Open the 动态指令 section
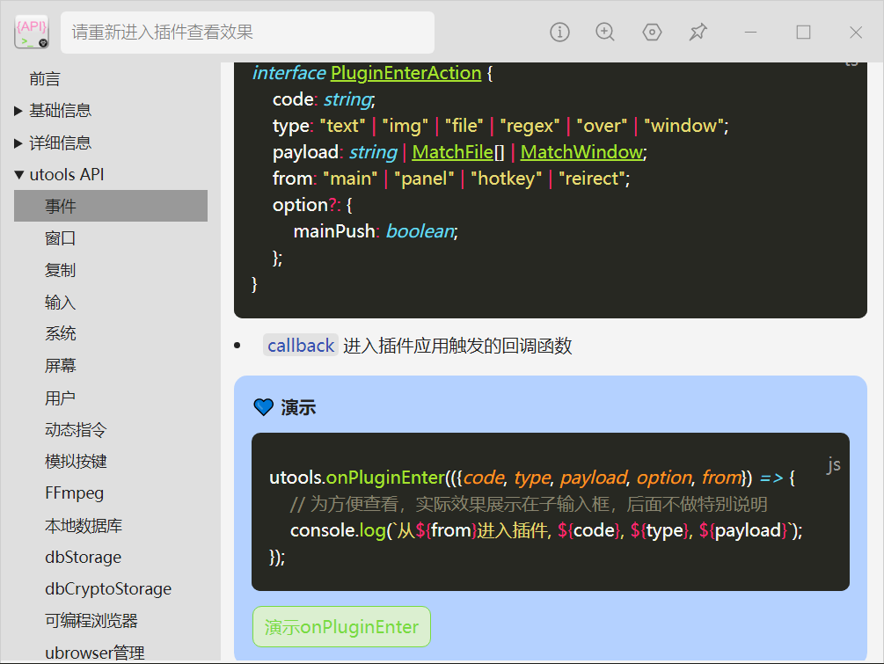 77,429
